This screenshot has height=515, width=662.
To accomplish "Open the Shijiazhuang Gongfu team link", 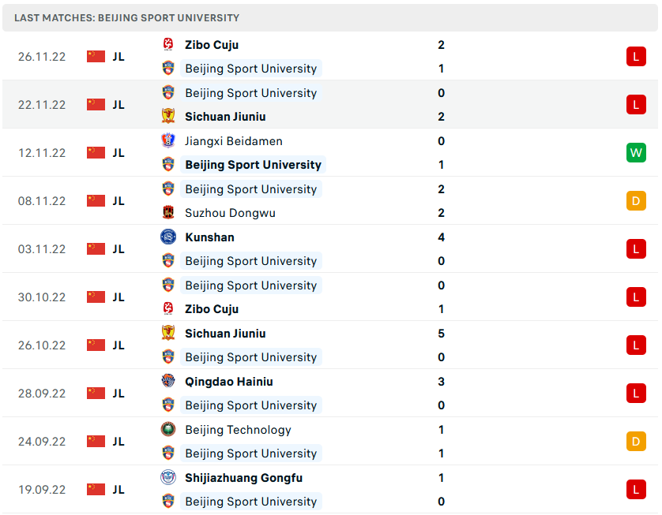I will tap(243, 478).
